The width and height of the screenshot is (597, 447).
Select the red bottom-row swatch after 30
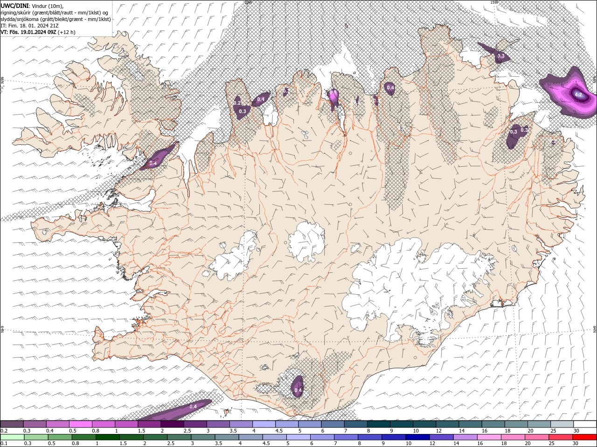[584, 437]
